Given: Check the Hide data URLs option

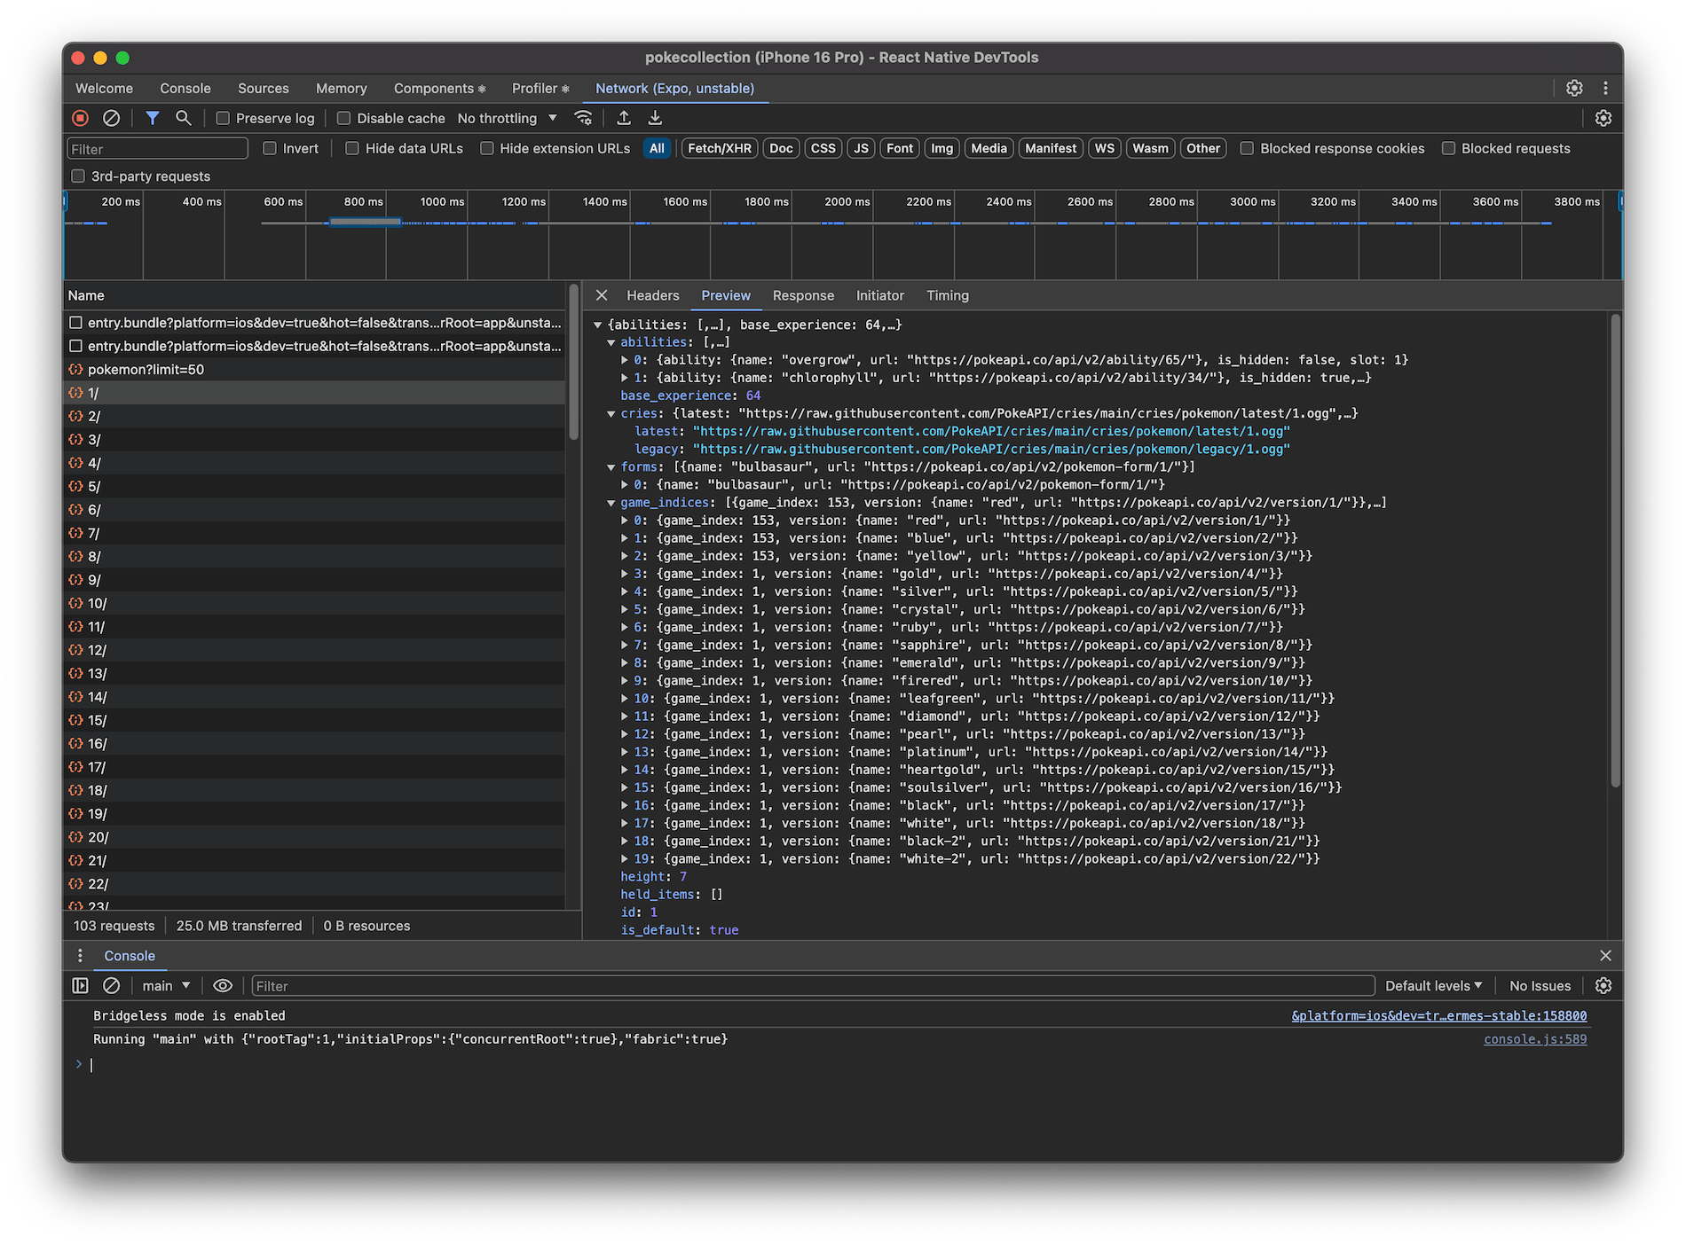Looking at the screenshot, I should (x=352, y=148).
